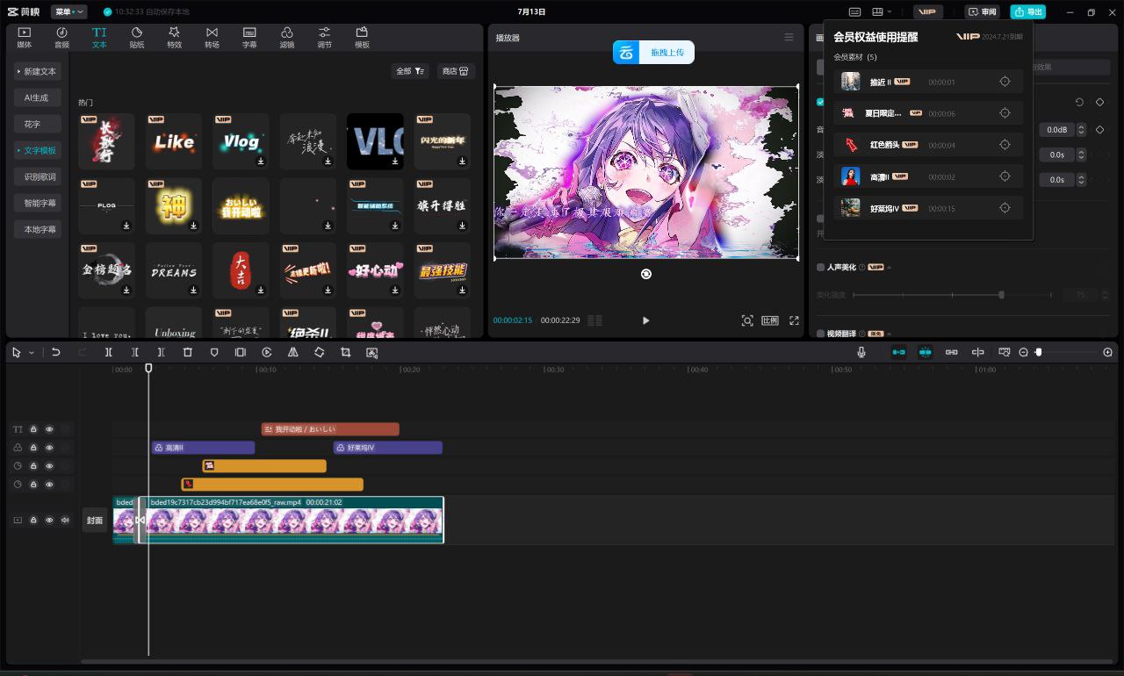Open the 贴纸 stickers tab
1124x676 pixels.
coord(137,37)
